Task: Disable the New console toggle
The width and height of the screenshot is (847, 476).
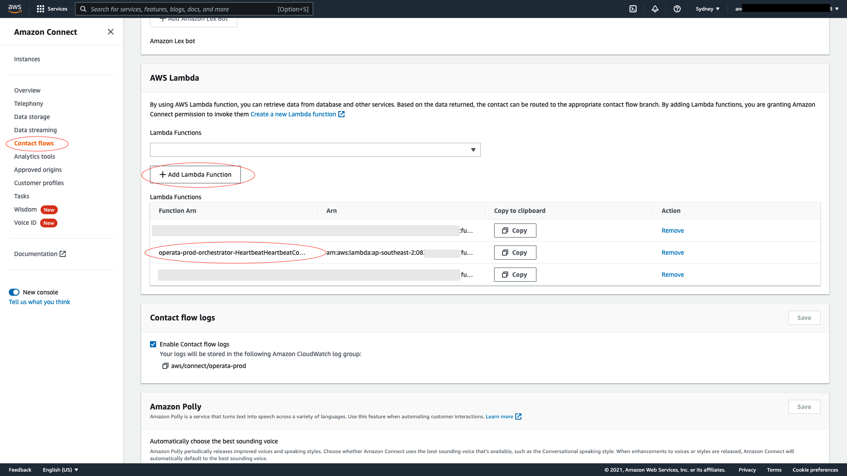Action: (x=14, y=292)
